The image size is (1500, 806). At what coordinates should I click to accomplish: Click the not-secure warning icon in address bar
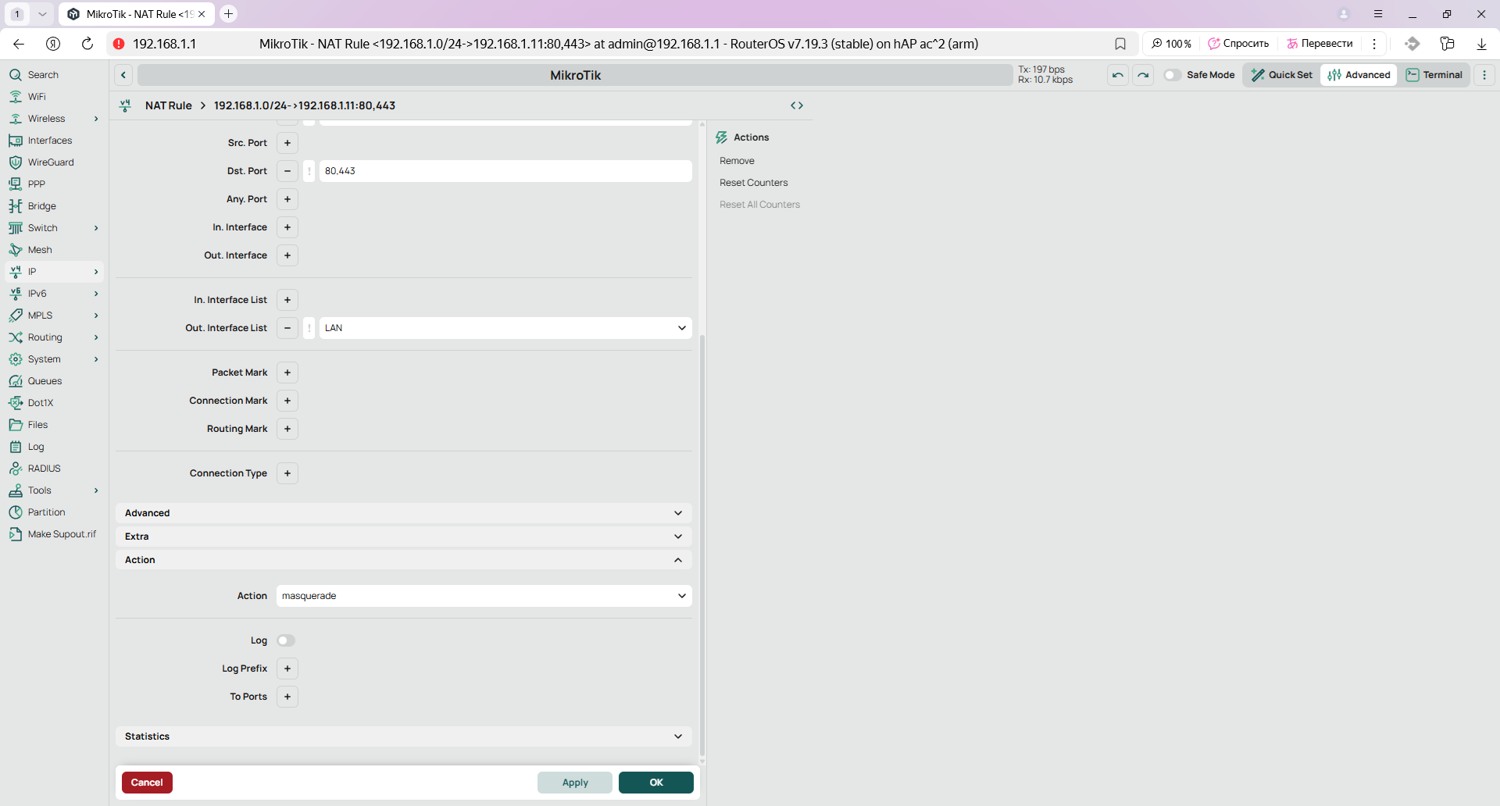click(x=119, y=44)
